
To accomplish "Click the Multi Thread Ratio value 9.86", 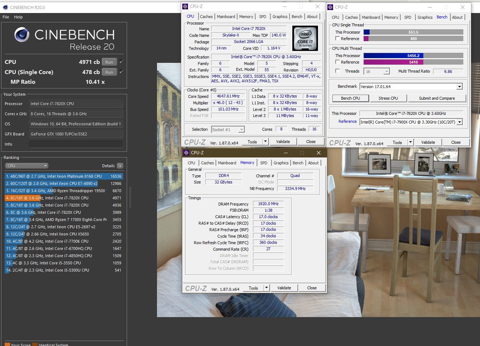I will click(448, 72).
